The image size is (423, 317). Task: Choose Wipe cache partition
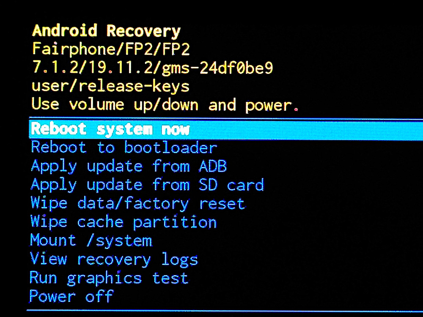click(123, 222)
